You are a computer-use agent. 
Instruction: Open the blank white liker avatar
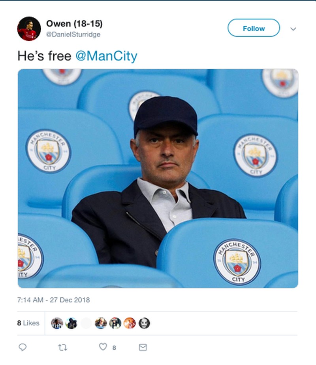[x=86, y=323]
